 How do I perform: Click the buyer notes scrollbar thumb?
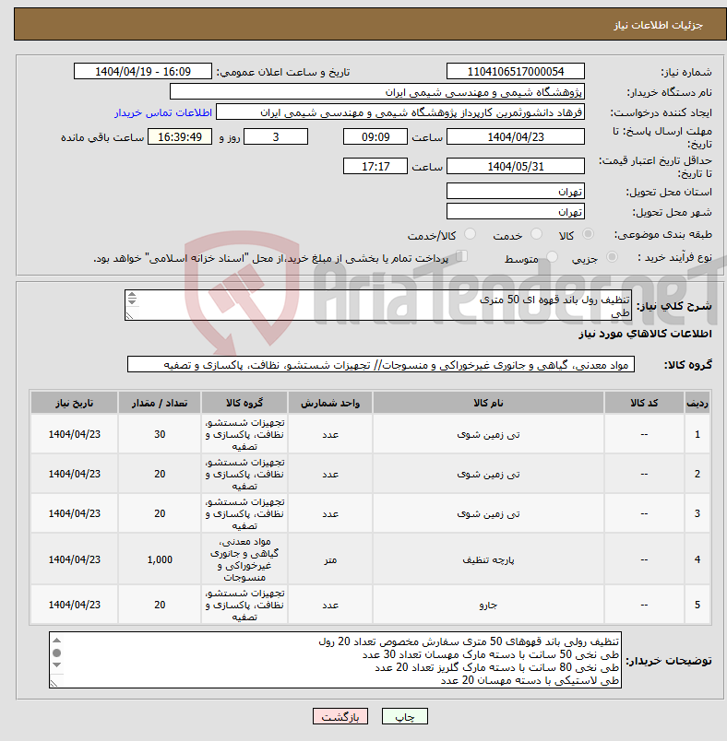coord(57,653)
